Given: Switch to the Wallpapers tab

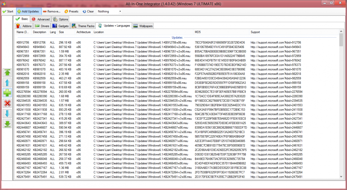Looking at the screenshot, I should [143, 26].
